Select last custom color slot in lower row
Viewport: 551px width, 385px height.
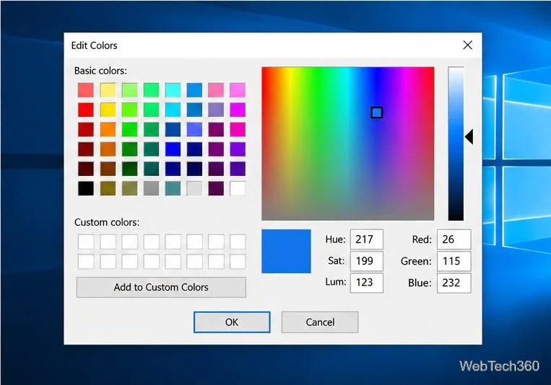click(x=238, y=262)
